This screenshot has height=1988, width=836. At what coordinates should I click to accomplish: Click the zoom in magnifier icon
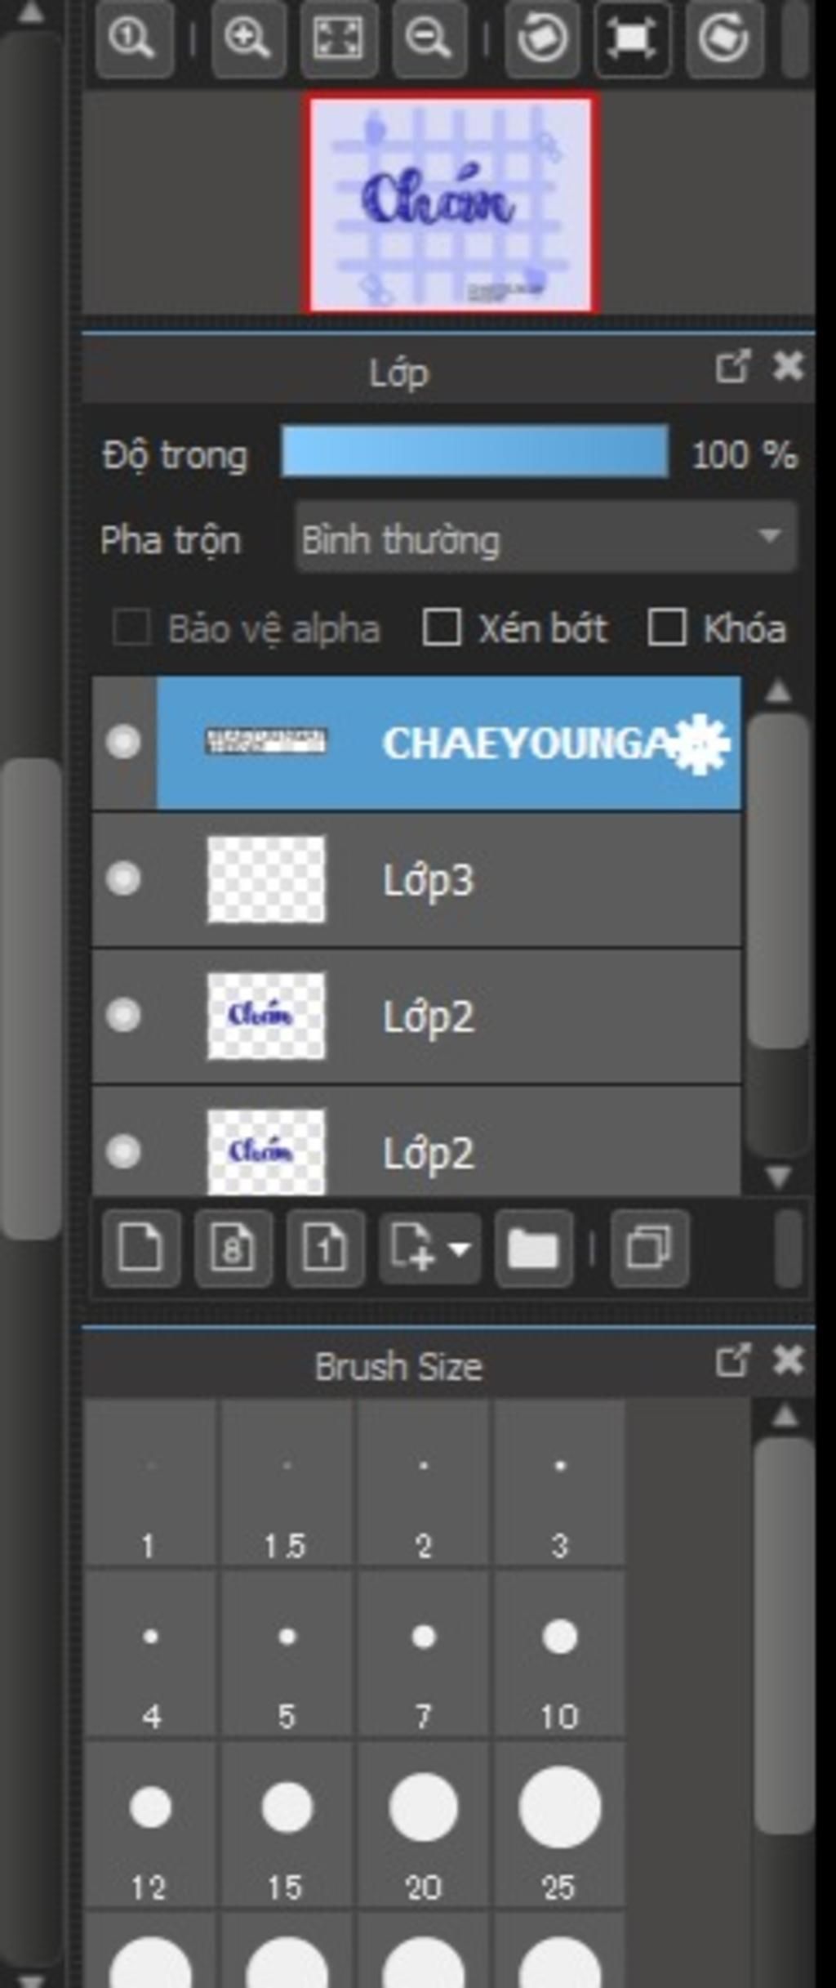pyautogui.click(x=247, y=38)
